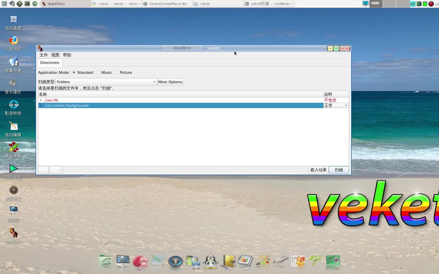Click the 22° temperature tray indicator
The image size is (439, 274).
[413, 4]
